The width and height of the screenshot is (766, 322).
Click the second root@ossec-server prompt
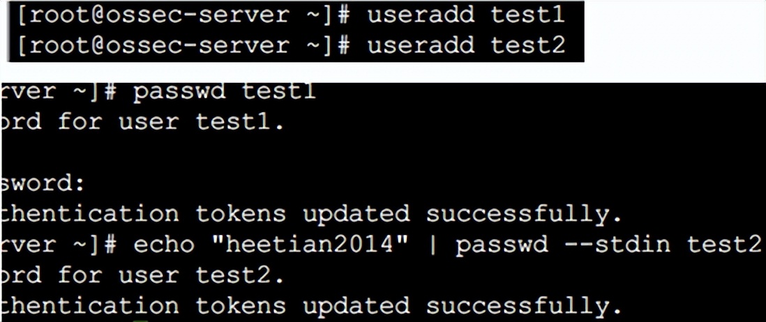183,47
